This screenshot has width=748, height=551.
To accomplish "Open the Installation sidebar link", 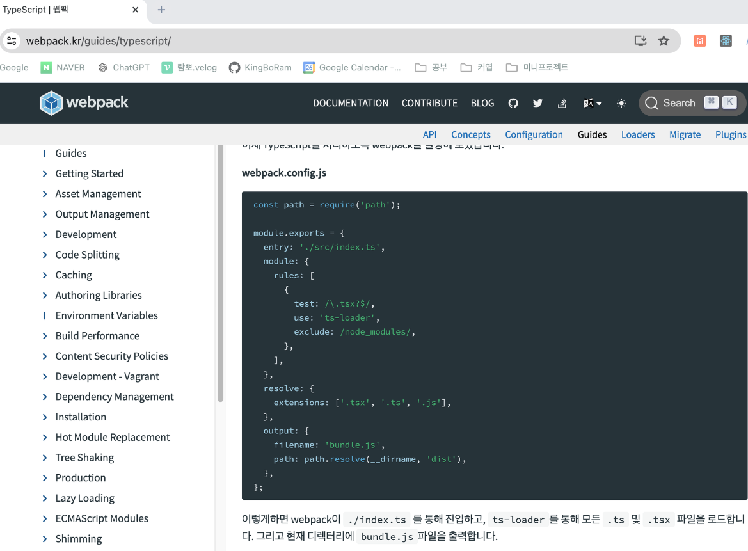I will point(81,417).
